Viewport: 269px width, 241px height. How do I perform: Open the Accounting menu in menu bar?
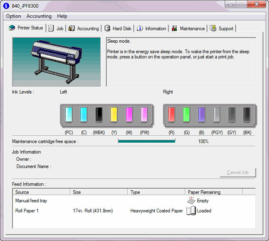pyautogui.click(x=39, y=16)
